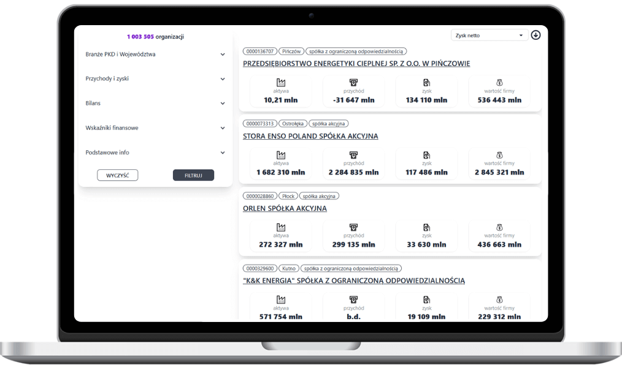Click the 134 110 mln zysk value
This screenshot has width=622, height=368.
(x=426, y=100)
